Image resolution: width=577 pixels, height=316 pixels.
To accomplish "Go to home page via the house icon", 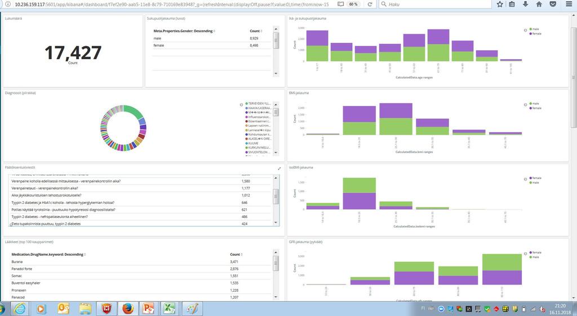I will pos(539,4).
